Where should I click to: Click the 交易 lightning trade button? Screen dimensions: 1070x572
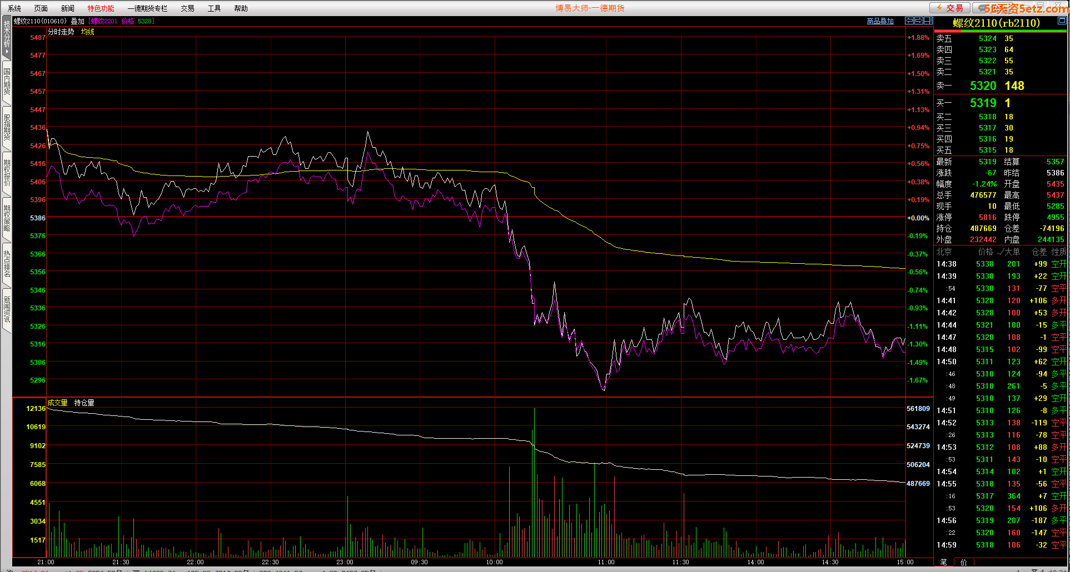click(950, 8)
